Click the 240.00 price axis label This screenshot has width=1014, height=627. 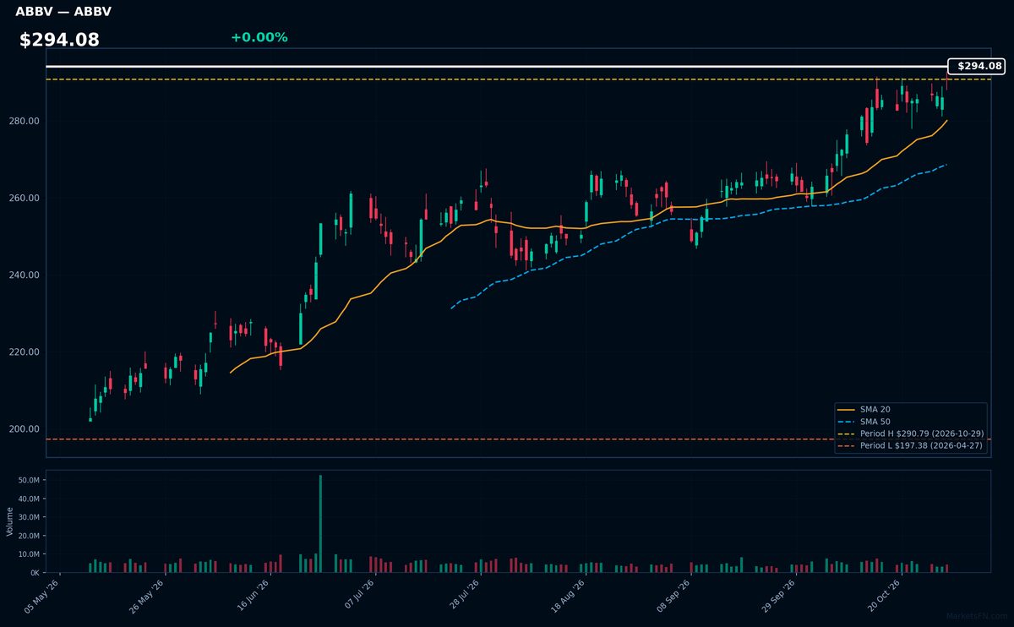click(x=26, y=275)
